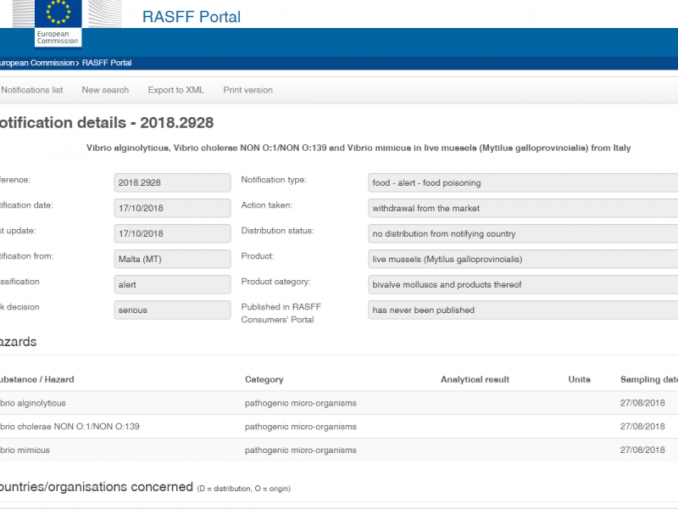Screen dimensions: 678x509
Task: Choose Export to XML
Action: [x=176, y=90]
